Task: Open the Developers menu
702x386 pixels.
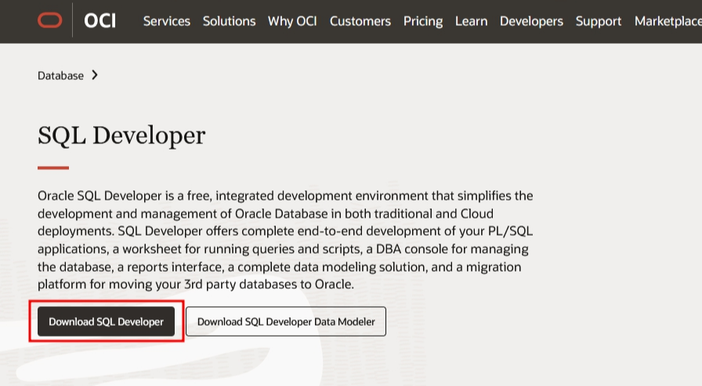Action: click(531, 21)
